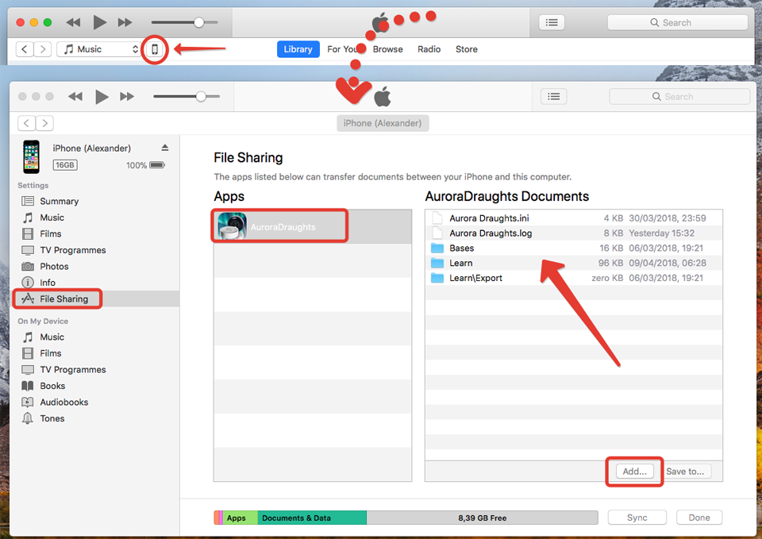
Task: Open TV Programmes under On My Device
Action: click(x=73, y=369)
